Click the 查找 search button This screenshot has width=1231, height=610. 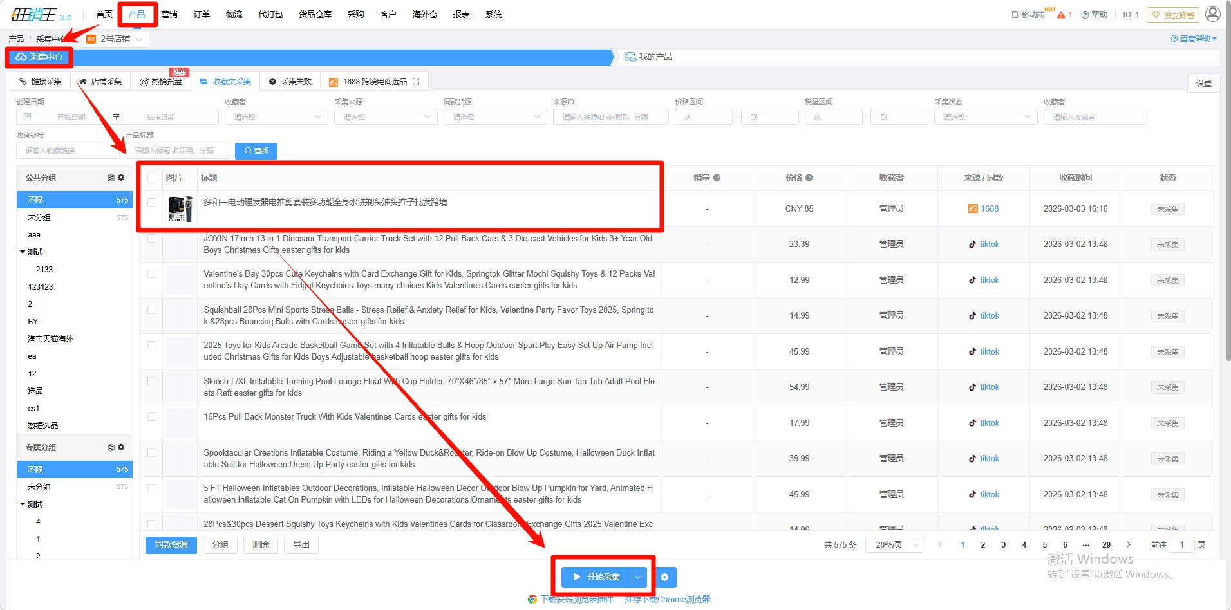[256, 151]
